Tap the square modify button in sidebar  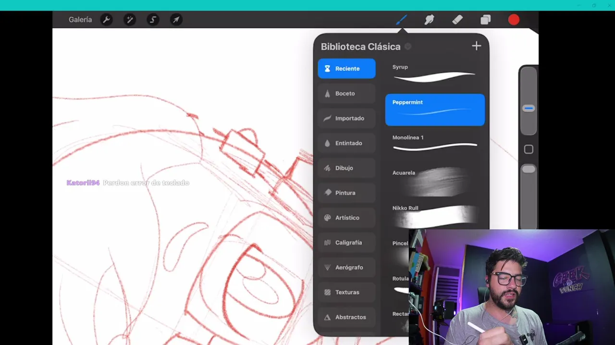[x=529, y=149]
